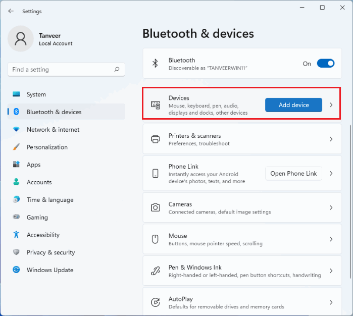The image size is (353, 316).
Task: Click the Privacy & security shield icon
Action: (x=16, y=252)
